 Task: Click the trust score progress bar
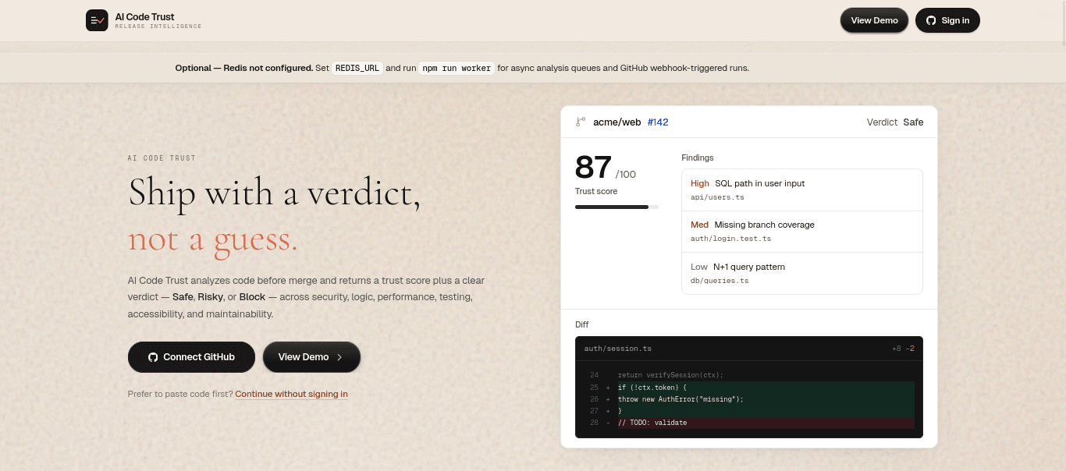click(x=617, y=207)
